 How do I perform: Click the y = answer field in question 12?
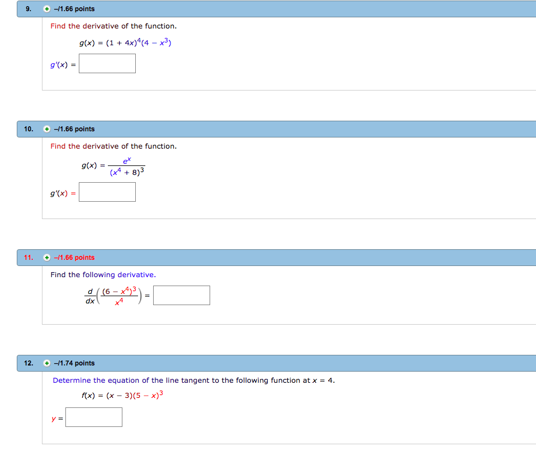[x=93, y=417]
